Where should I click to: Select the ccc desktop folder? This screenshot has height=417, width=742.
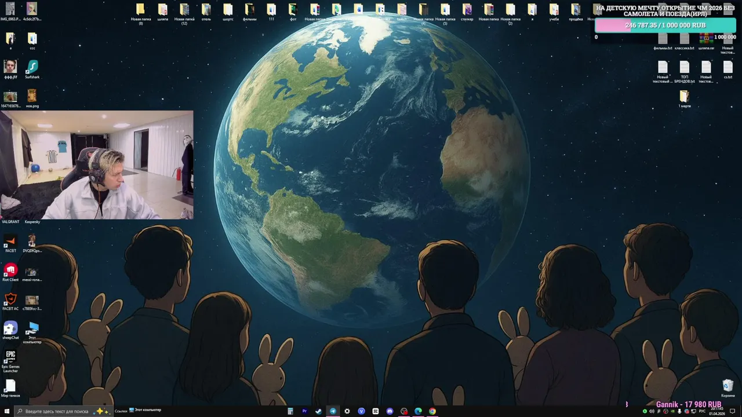[x=32, y=41]
